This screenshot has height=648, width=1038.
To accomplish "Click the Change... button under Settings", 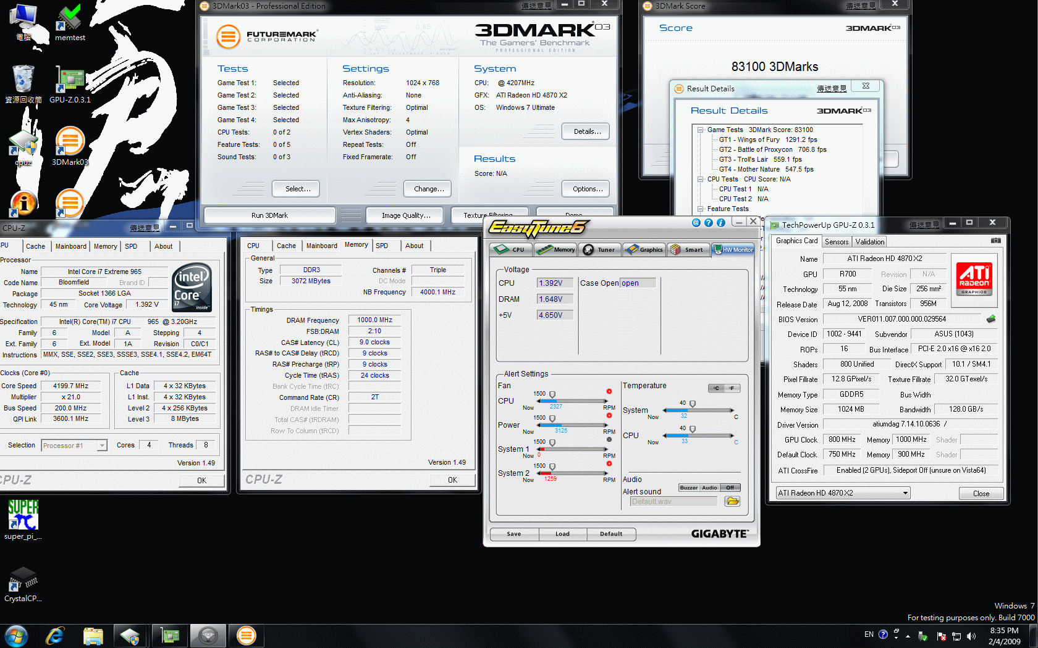I will pyautogui.click(x=428, y=189).
